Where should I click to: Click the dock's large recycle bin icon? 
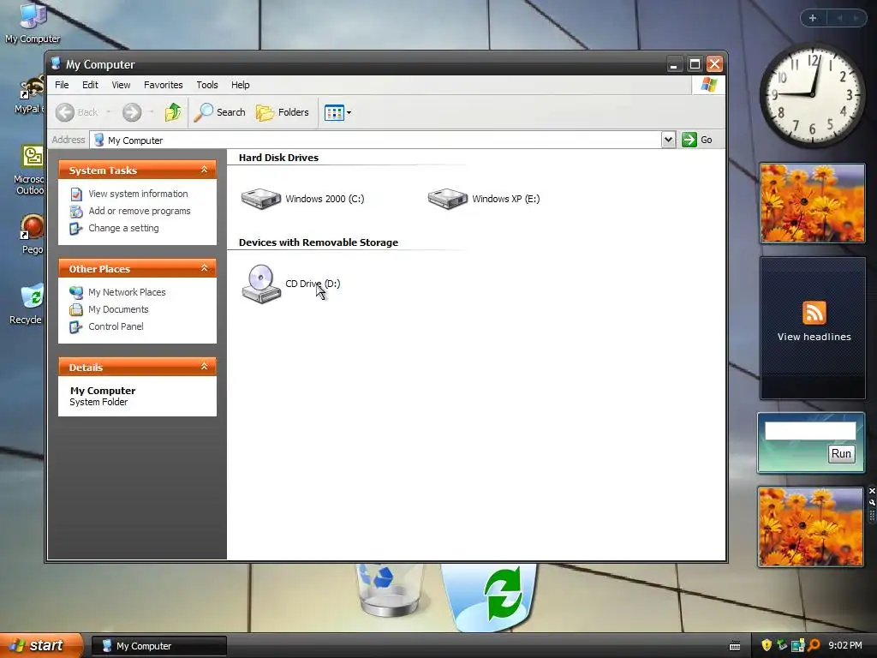488,596
